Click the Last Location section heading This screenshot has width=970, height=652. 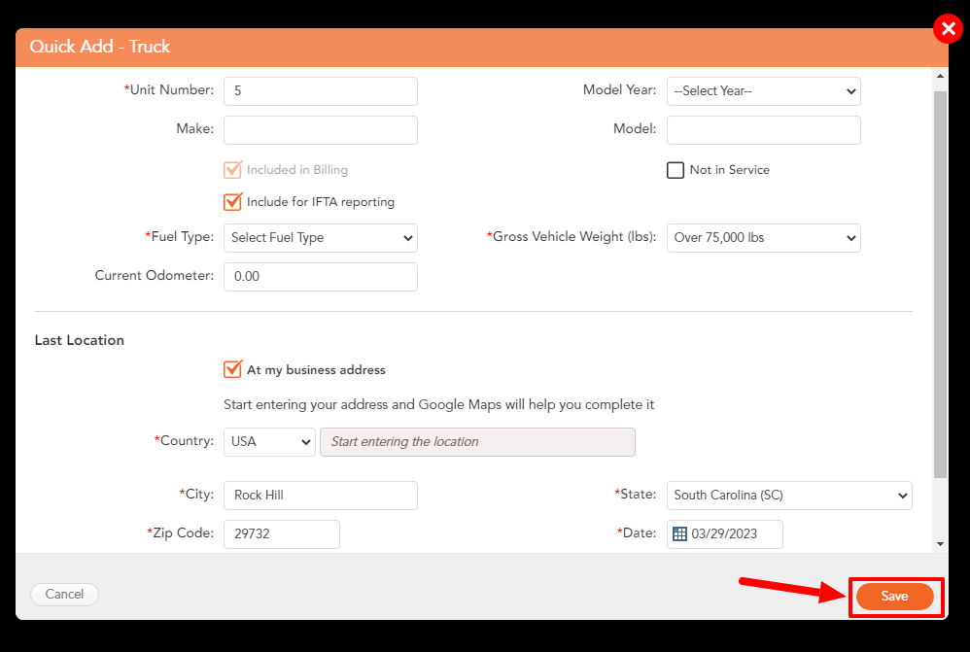point(79,340)
